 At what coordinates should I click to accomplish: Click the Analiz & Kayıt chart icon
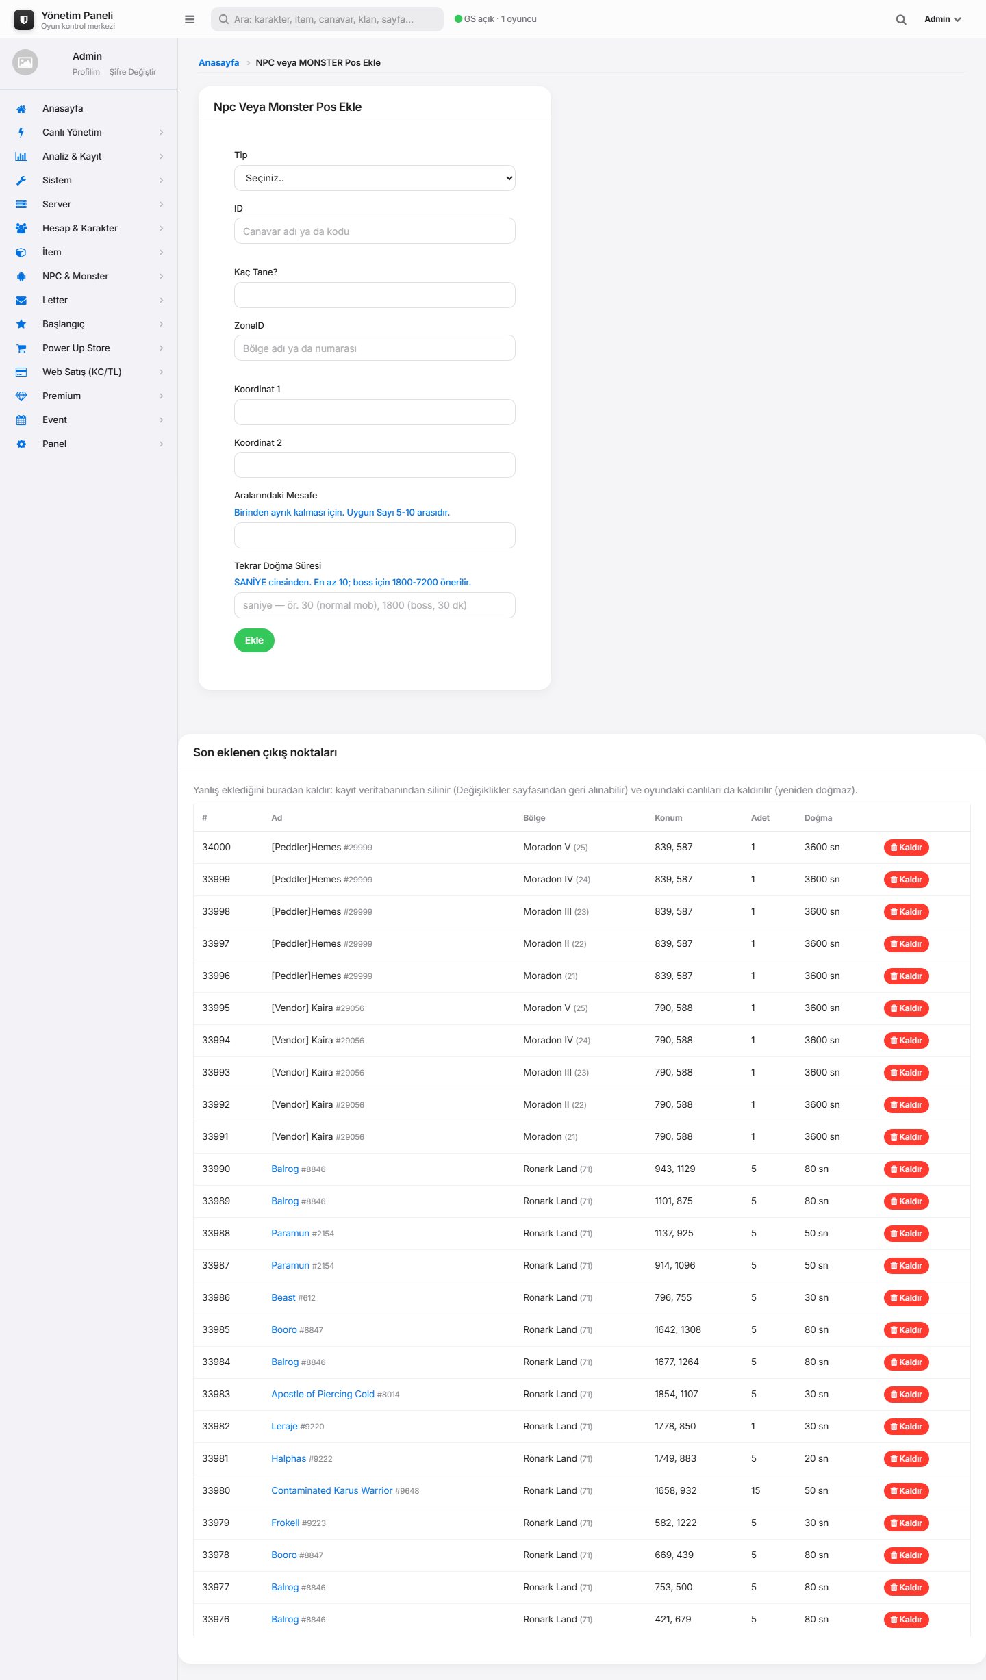pos(21,157)
